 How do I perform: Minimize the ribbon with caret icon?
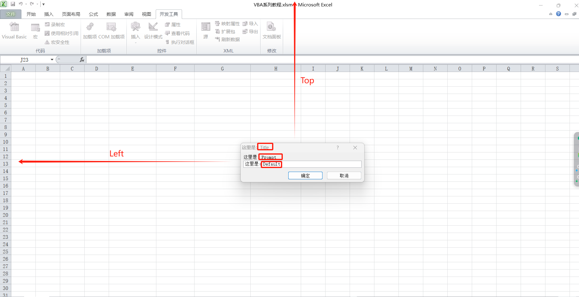pyautogui.click(x=551, y=14)
